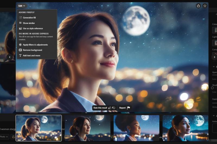This screenshot has width=217, height=144.
Task: Go to next image with right arrow
Action: [x=214, y=57]
